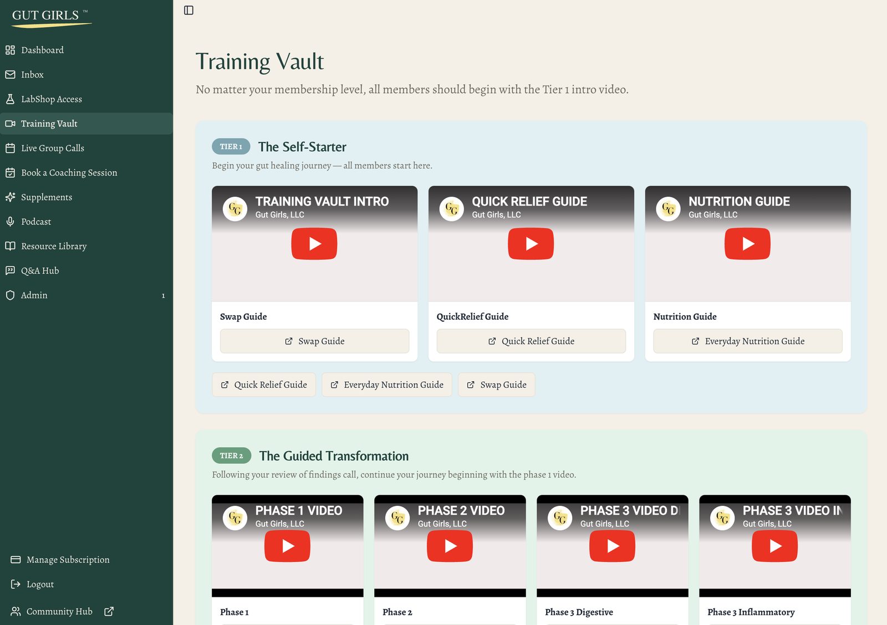Open Book a Coaching Session page
Screen dimensions: 887x625
point(86,172)
